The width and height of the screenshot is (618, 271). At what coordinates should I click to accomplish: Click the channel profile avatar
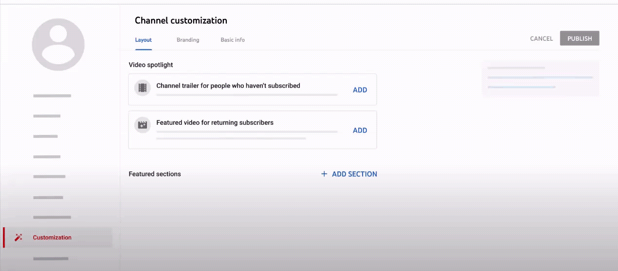(x=58, y=45)
